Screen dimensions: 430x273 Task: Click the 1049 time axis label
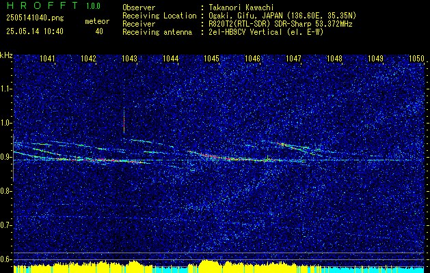tap(376, 59)
